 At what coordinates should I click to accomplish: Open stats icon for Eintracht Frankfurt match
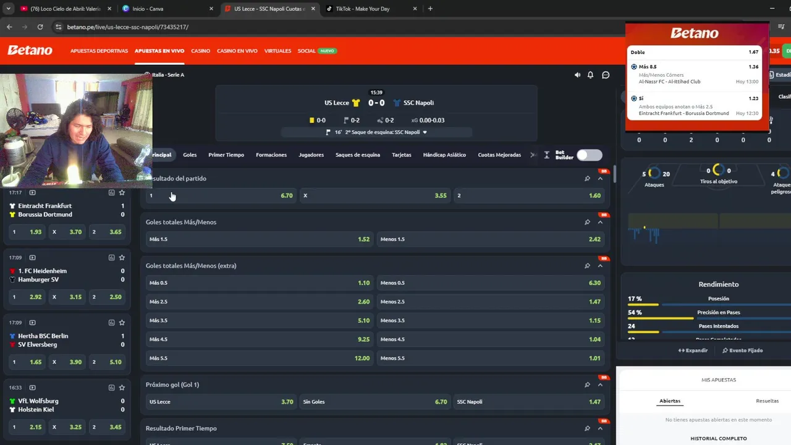point(111,192)
